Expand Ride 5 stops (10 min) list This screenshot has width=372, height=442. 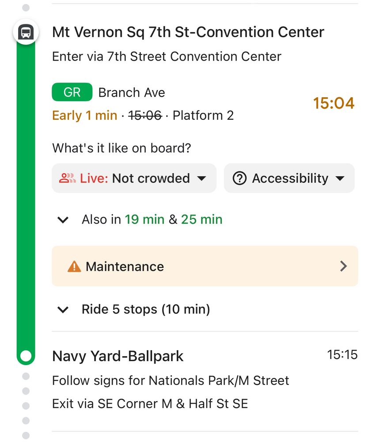133,309
